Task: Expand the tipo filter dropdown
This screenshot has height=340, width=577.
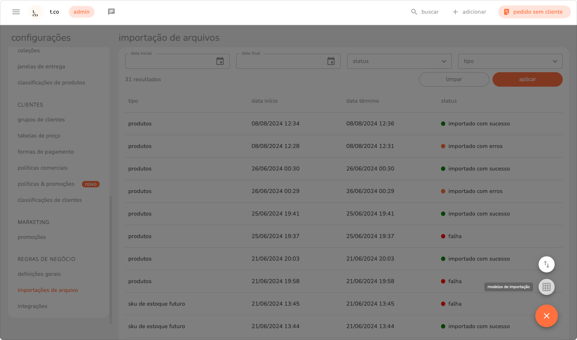Action: [x=510, y=61]
